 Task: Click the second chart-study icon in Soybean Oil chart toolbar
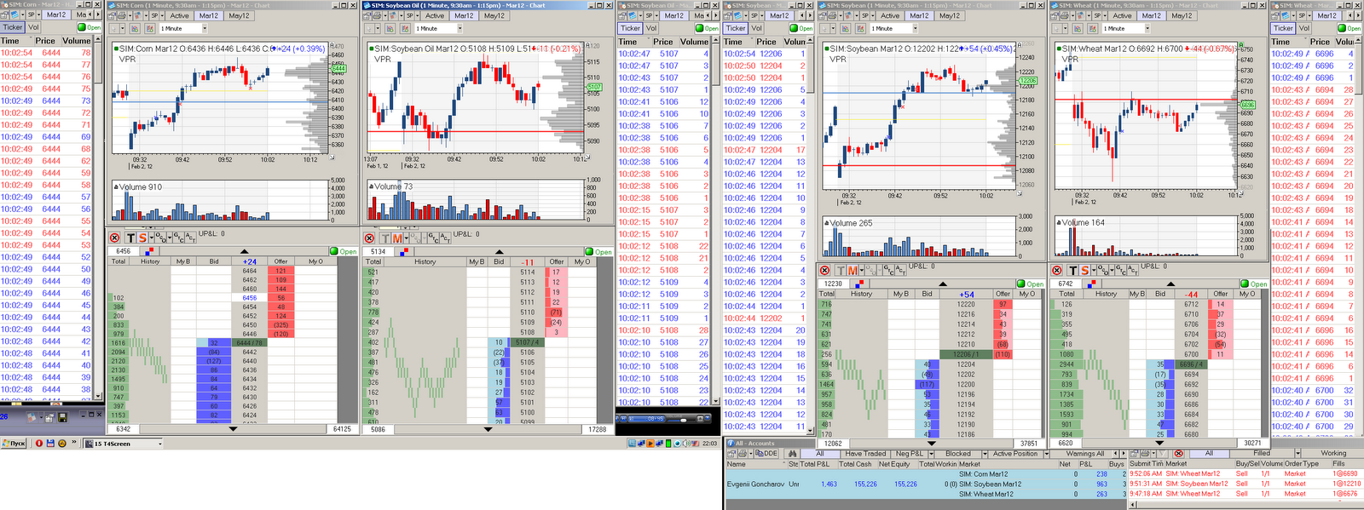point(403,28)
